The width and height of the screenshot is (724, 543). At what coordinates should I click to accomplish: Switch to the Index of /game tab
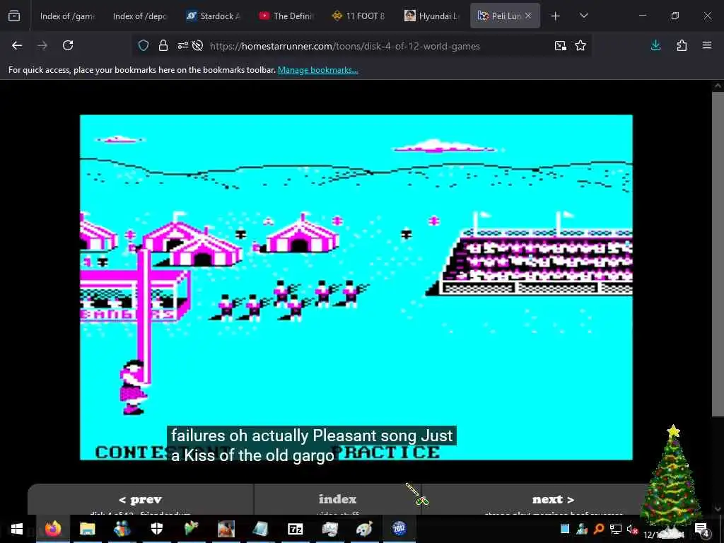67,16
